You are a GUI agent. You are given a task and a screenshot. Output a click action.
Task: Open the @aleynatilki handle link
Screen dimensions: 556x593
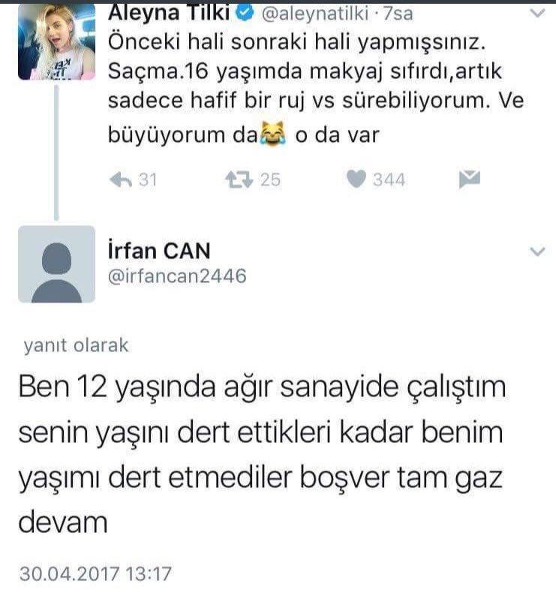tap(315, 14)
